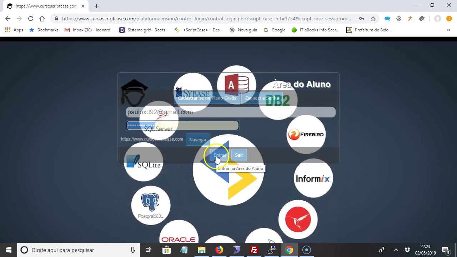Click the Dropbox tray icon
Screen dimensions: 457x257
coord(407,250)
